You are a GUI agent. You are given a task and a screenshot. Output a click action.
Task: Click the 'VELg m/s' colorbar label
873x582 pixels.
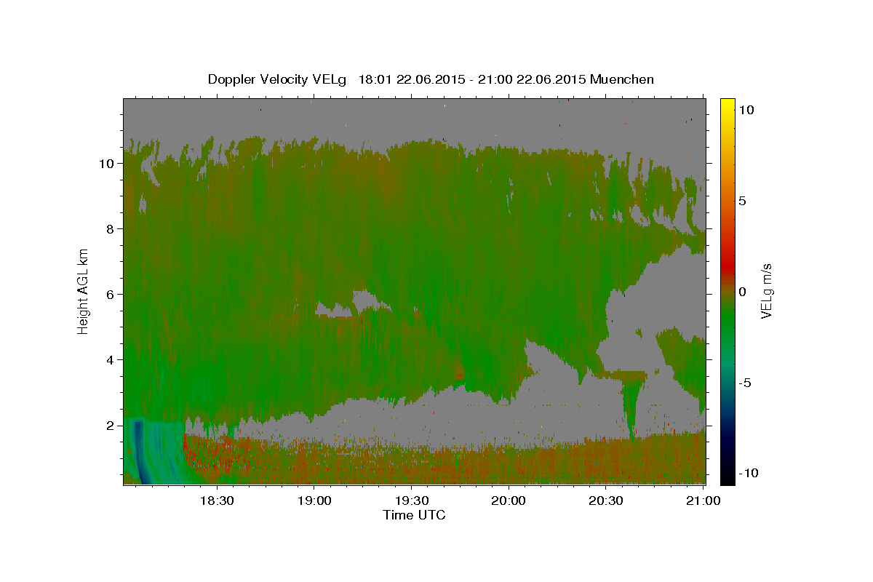point(766,291)
